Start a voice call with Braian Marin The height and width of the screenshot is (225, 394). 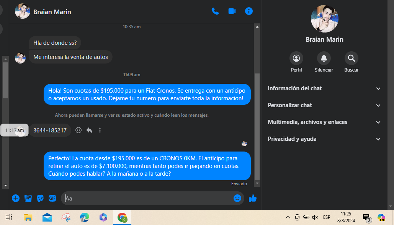click(215, 11)
